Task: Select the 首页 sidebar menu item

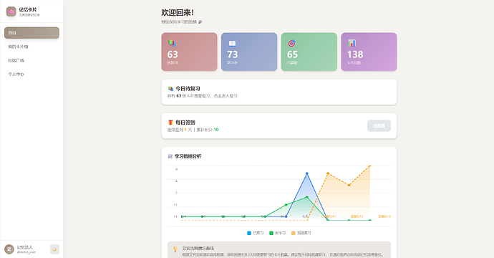Action: click(32, 33)
